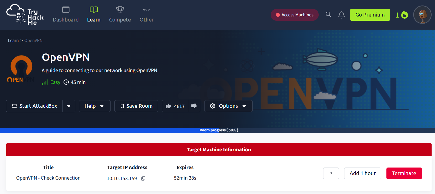The image size is (435, 194).
Task: Open the Options gear dropdown
Action: coord(228,106)
